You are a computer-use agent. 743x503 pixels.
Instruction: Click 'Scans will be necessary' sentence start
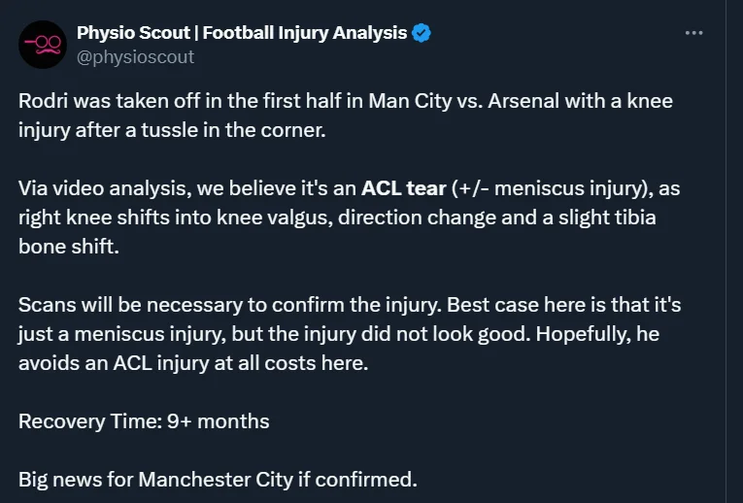(110, 305)
